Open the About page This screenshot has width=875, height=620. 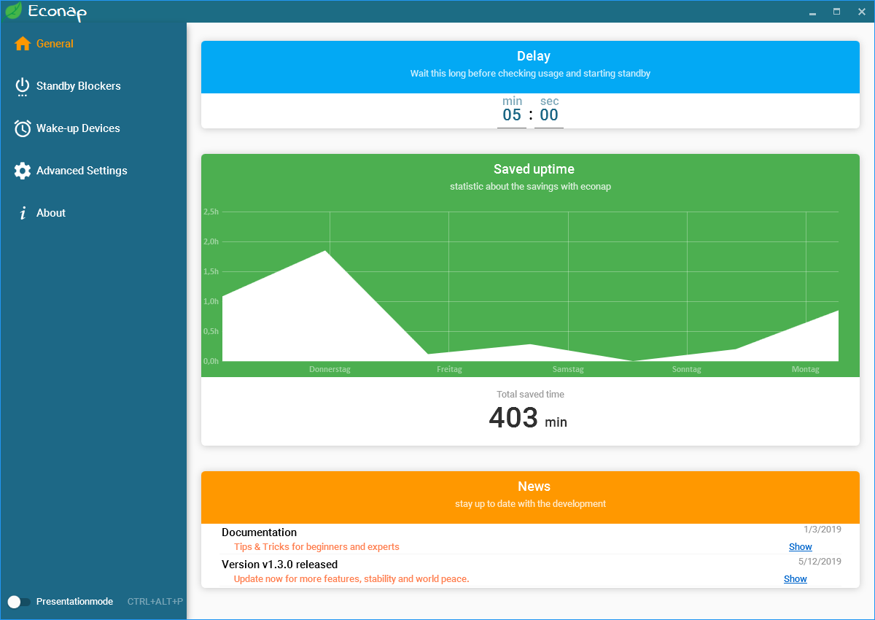(51, 213)
